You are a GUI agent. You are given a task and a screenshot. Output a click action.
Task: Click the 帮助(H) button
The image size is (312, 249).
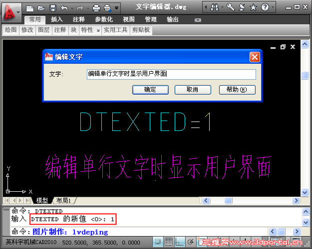pyautogui.click(x=237, y=90)
